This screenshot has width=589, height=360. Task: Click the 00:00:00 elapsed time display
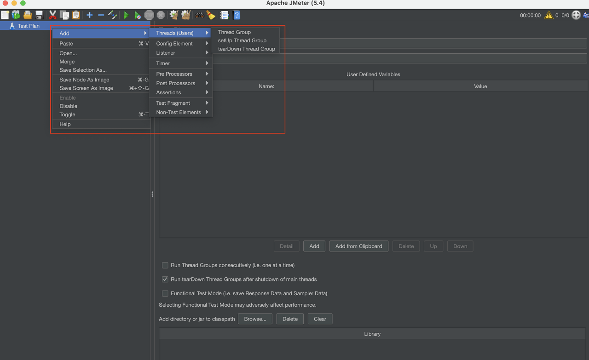(530, 15)
